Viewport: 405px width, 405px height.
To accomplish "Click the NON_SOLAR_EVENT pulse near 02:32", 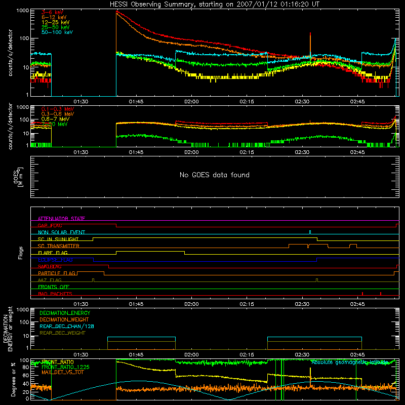I will pos(310,232).
